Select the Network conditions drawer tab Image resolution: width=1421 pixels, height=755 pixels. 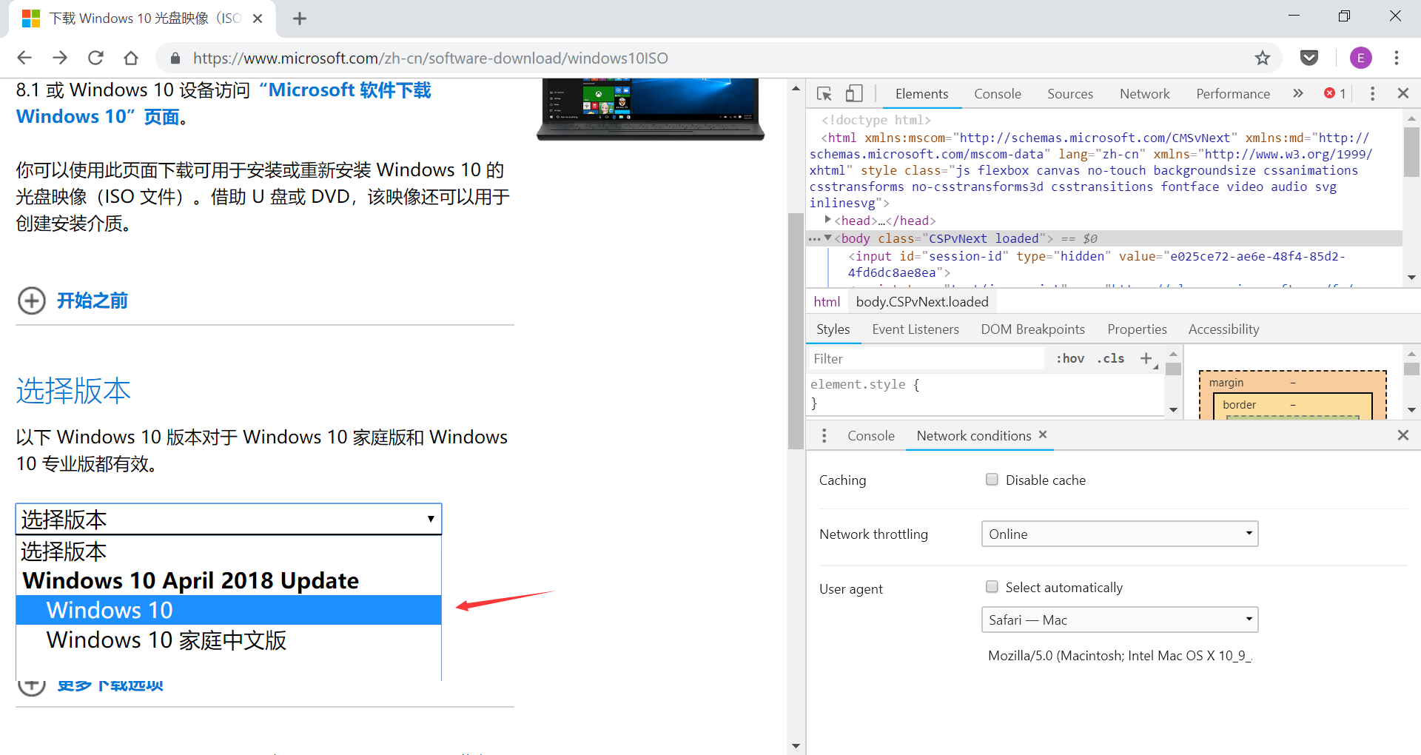pos(973,436)
